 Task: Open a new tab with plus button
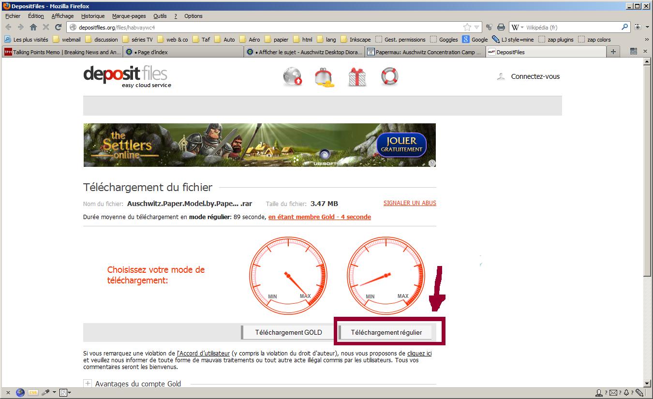pos(613,52)
